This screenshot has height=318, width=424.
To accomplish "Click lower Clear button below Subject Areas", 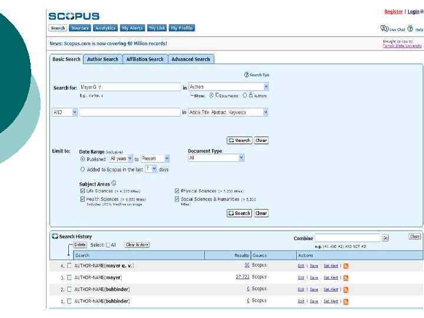I will (x=261, y=213).
